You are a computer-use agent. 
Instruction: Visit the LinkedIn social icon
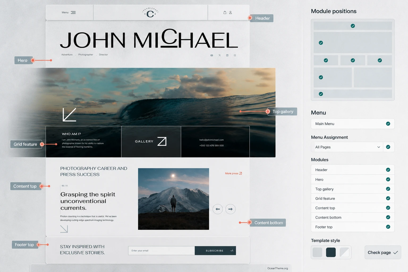click(227, 55)
